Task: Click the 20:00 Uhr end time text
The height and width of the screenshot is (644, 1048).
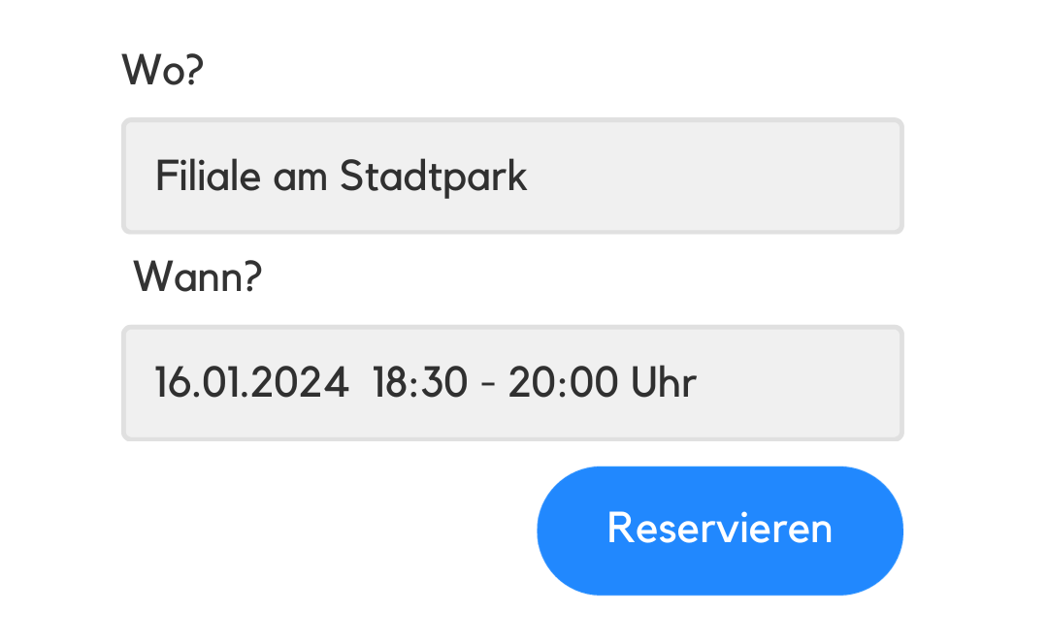Action: click(x=603, y=383)
